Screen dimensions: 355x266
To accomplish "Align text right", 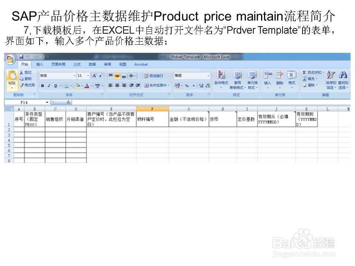I will coord(124,85).
